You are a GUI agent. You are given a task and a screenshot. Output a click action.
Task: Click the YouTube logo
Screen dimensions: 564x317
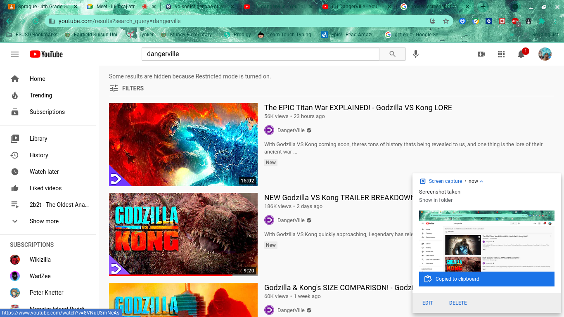point(46,54)
